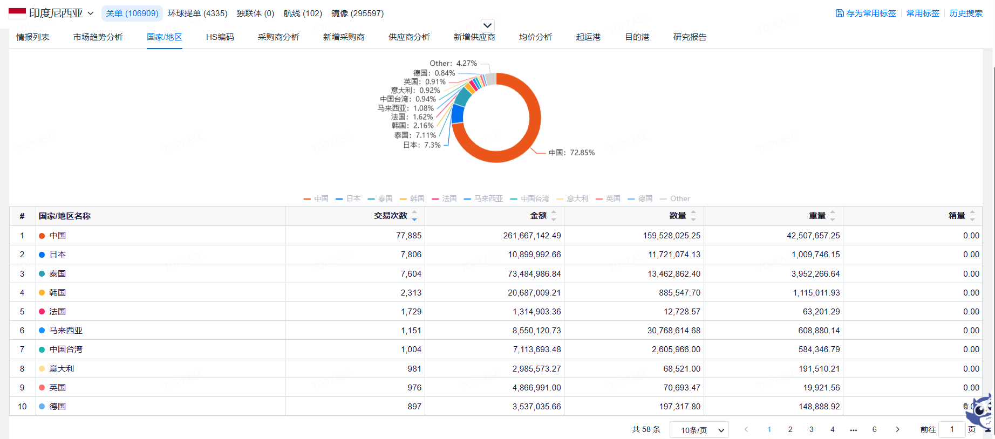Click the save icon beside 存为常用标签

(840, 13)
